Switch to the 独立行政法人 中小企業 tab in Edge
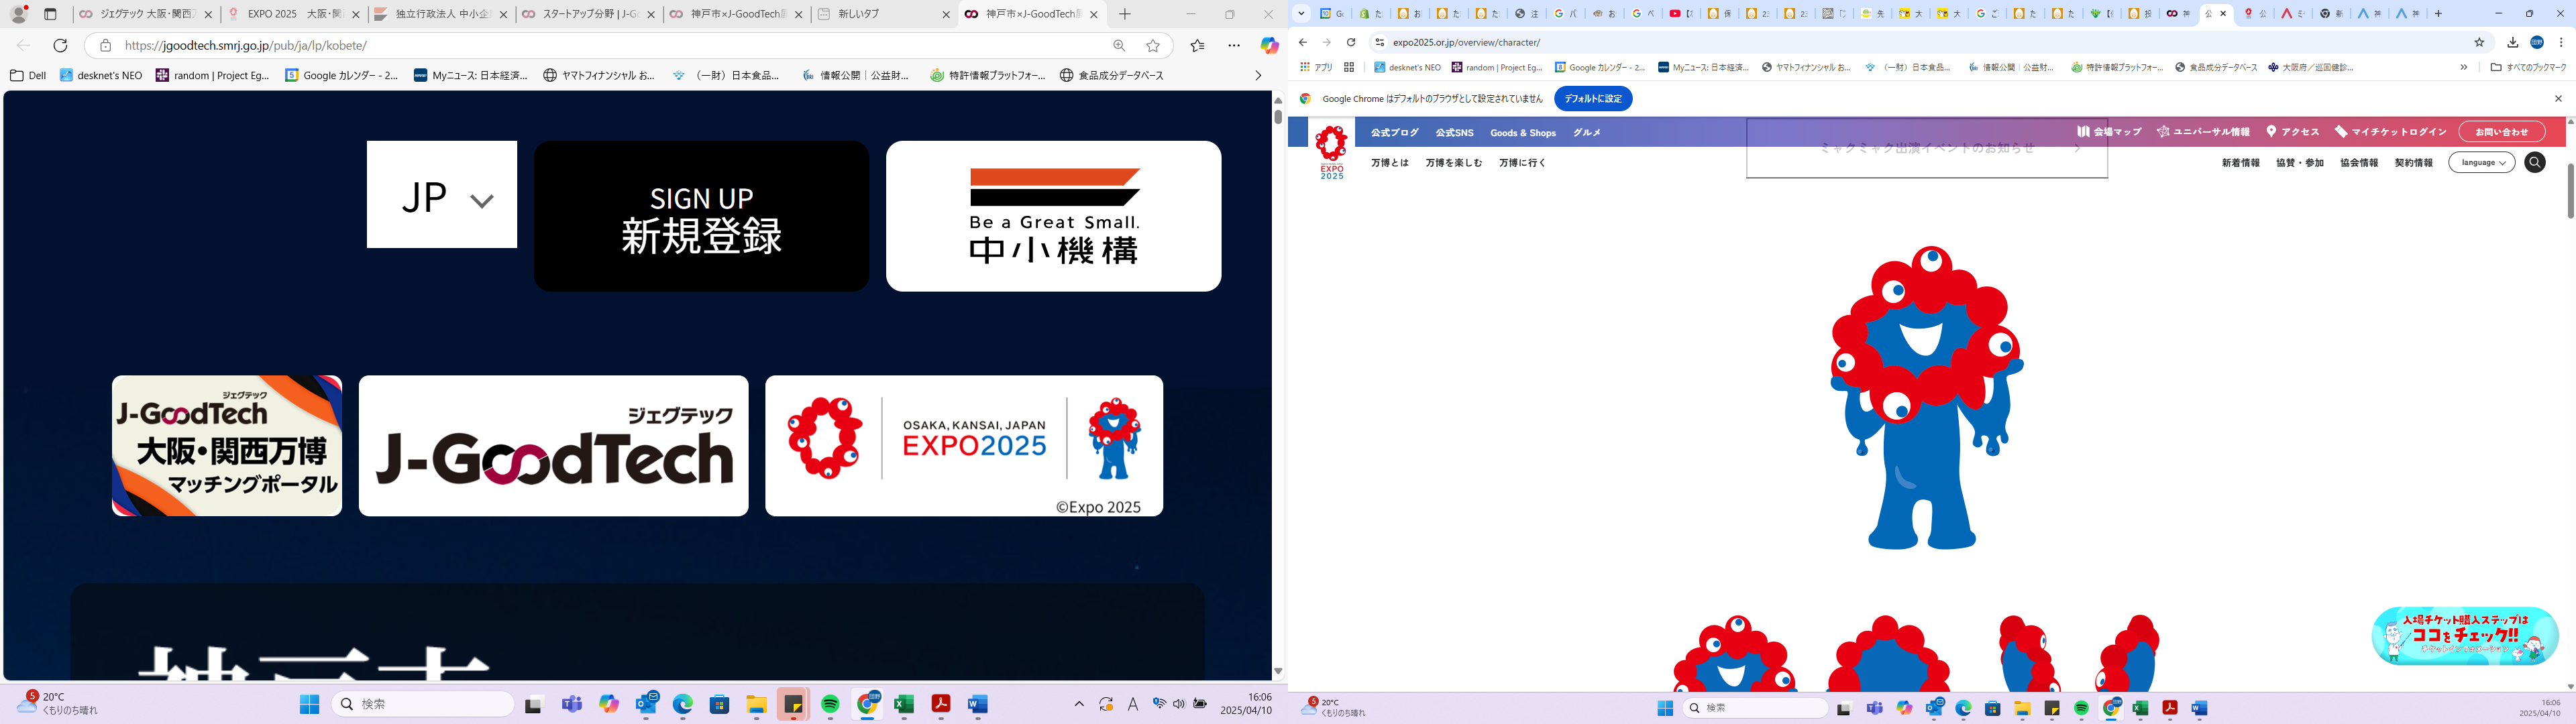 pos(441,15)
